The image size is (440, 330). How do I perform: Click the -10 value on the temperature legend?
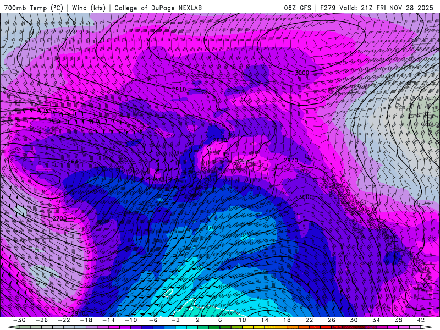click(x=131, y=320)
